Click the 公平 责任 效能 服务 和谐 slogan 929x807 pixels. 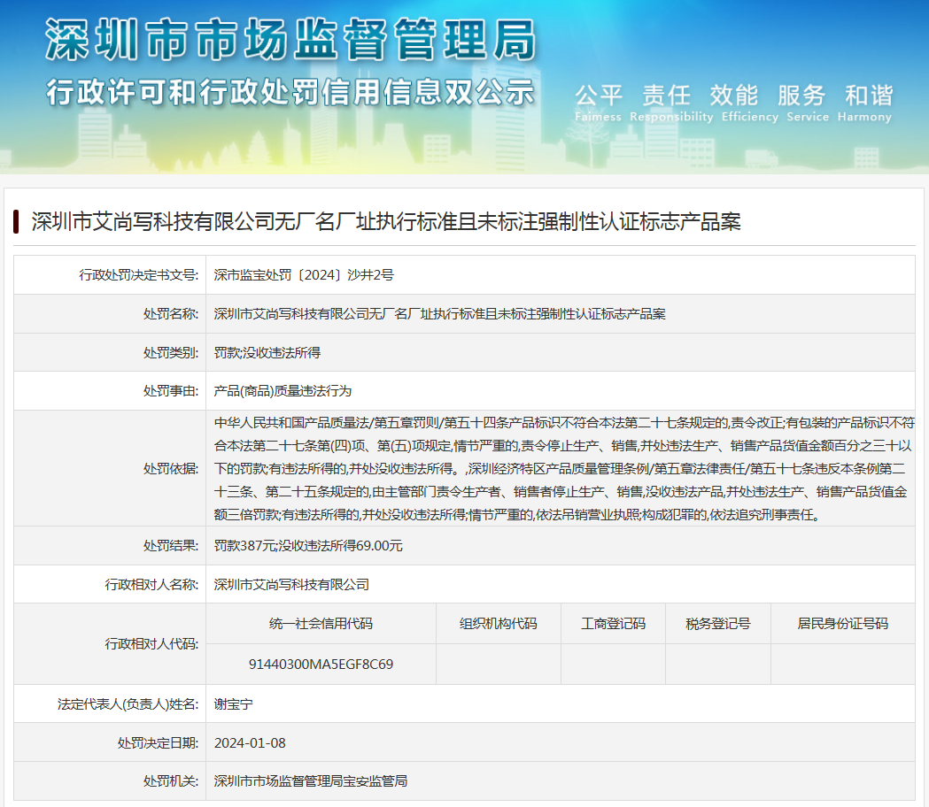[x=732, y=96]
